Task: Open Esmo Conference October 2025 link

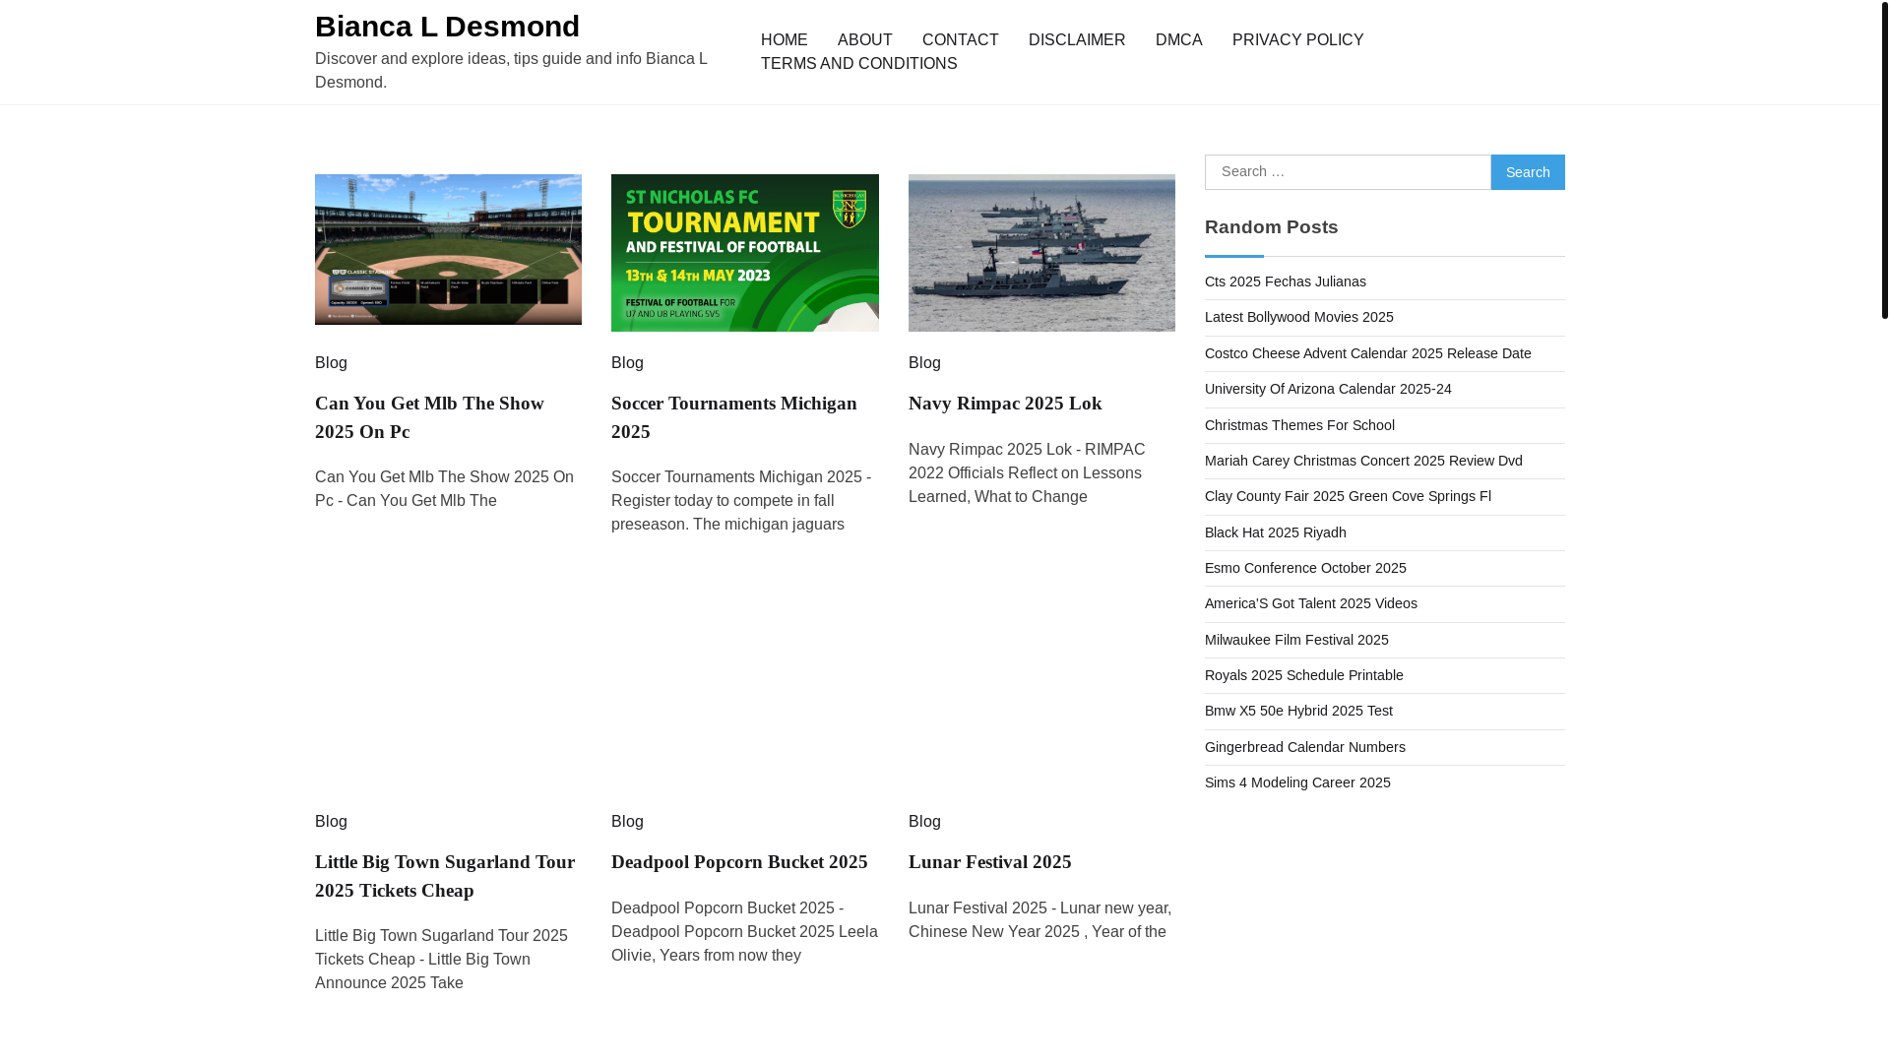Action: pos(1304,568)
